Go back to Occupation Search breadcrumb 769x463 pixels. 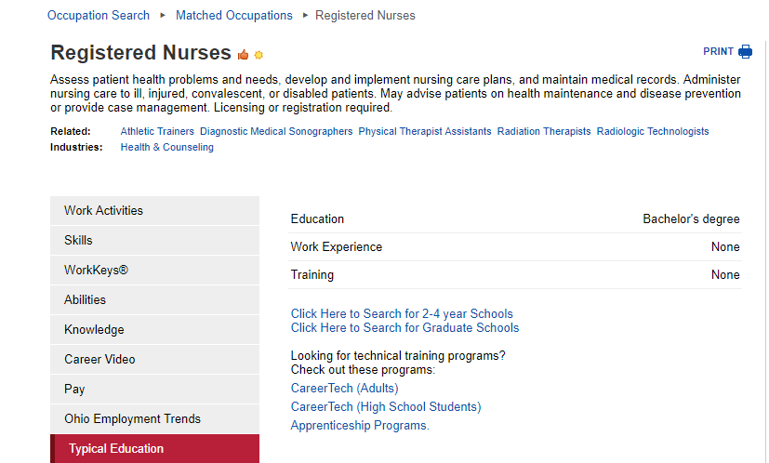click(x=98, y=16)
